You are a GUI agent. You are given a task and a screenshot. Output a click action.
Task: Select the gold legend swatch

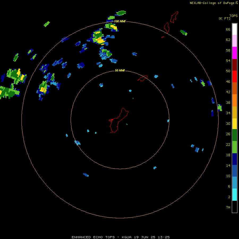tap(234, 113)
